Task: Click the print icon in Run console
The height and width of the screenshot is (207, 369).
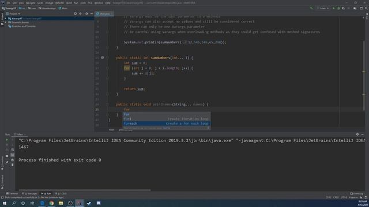Action: click(13, 160)
